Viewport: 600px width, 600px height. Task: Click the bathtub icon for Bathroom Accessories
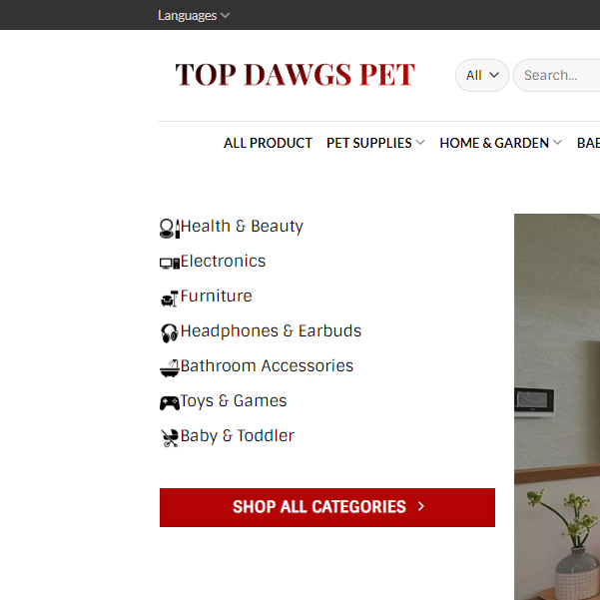[x=170, y=368]
